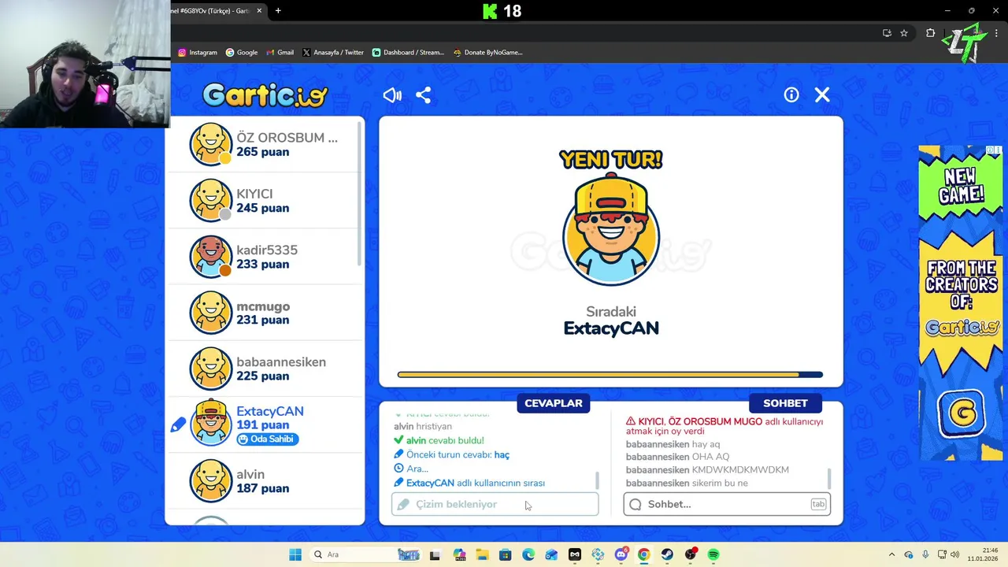Open the Gmail bookmark
Image resolution: width=1008 pixels, height=567 pixels.
click(x=280, y=53)
